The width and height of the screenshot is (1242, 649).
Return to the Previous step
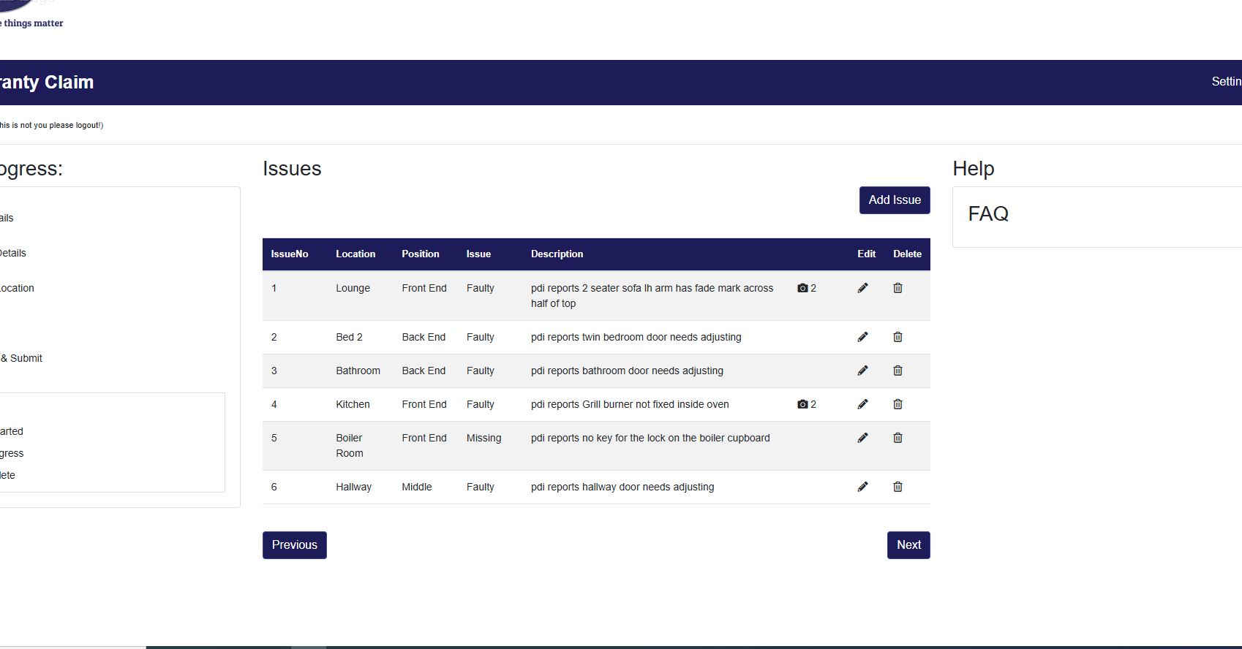point(294,545)
